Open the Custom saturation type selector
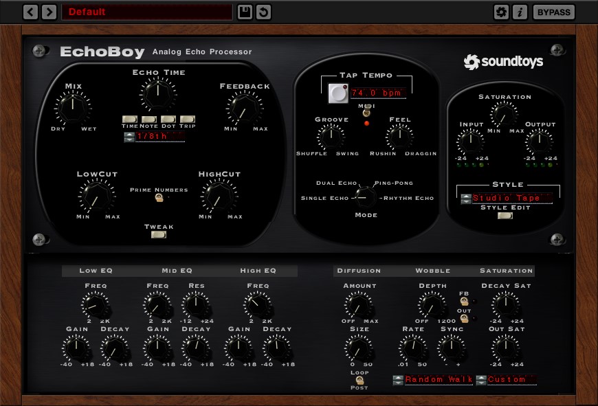598x406 pixels. (511, 380)
